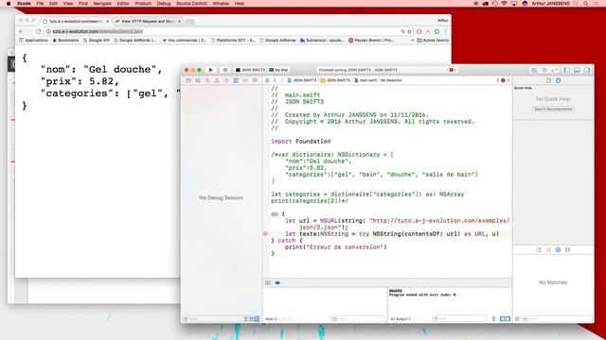Open the JSON SWIFT3 scheme selector
The image size is (606, 340).
coord(250,70)
